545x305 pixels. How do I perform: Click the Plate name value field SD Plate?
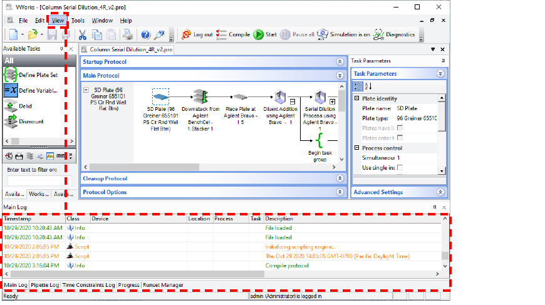[417, 108]
